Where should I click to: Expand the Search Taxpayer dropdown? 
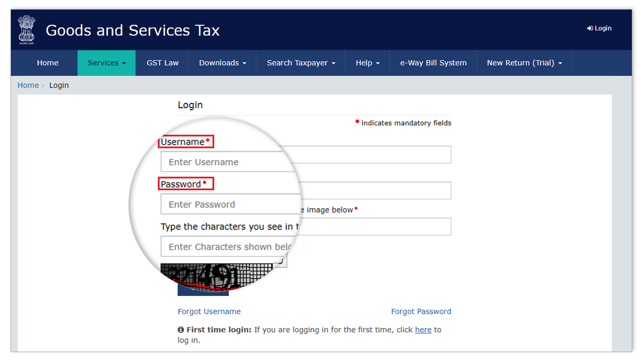301,63
